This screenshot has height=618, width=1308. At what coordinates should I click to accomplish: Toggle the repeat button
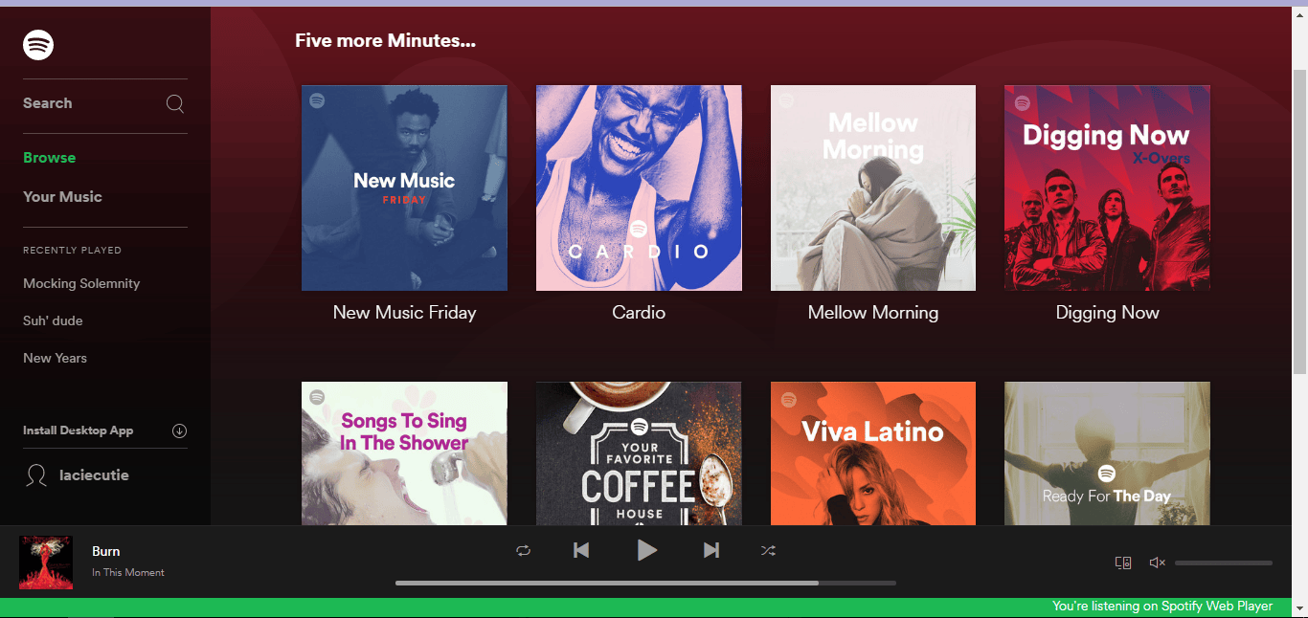(523, 550)
